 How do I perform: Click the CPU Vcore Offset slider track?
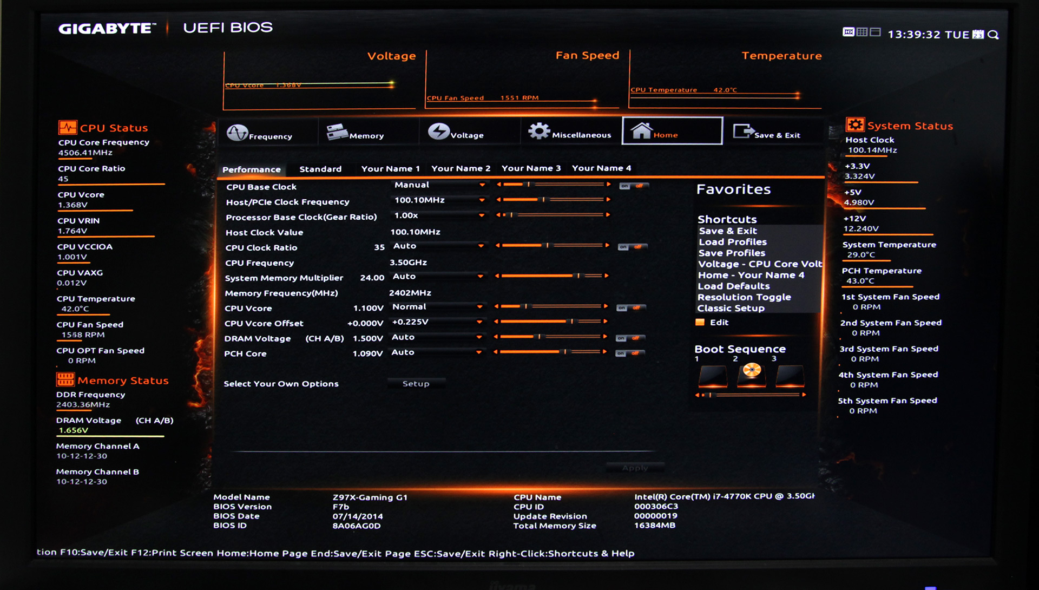tap(551, 322)
